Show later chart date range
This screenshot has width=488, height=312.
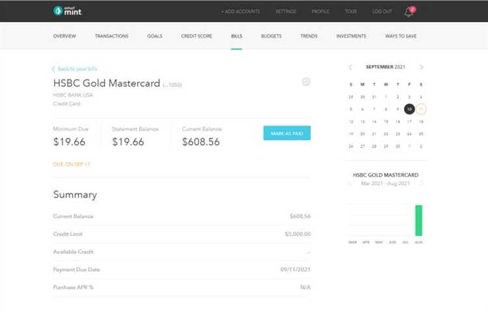[422, 183]
